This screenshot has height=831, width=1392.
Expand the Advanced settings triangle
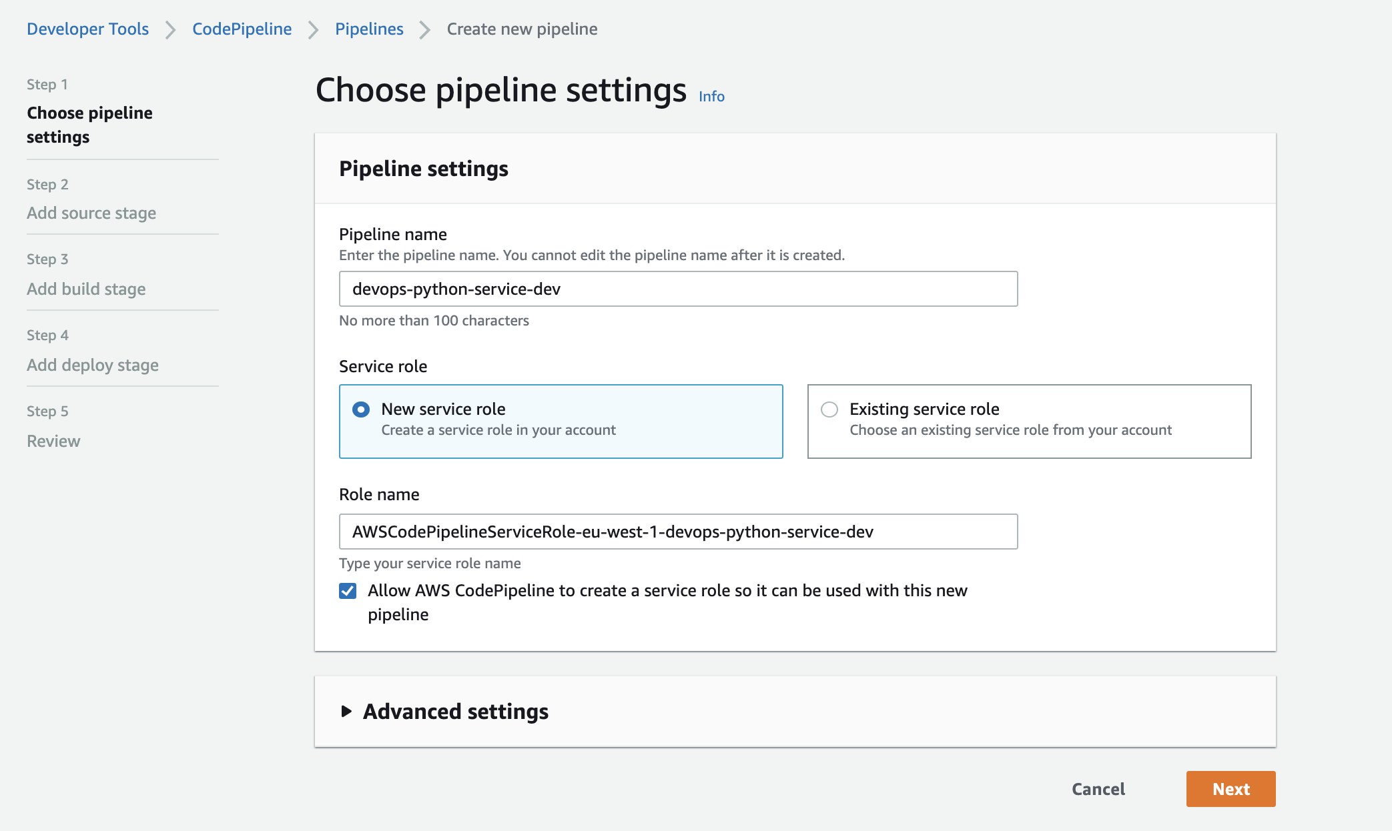[x=346, y=712]
